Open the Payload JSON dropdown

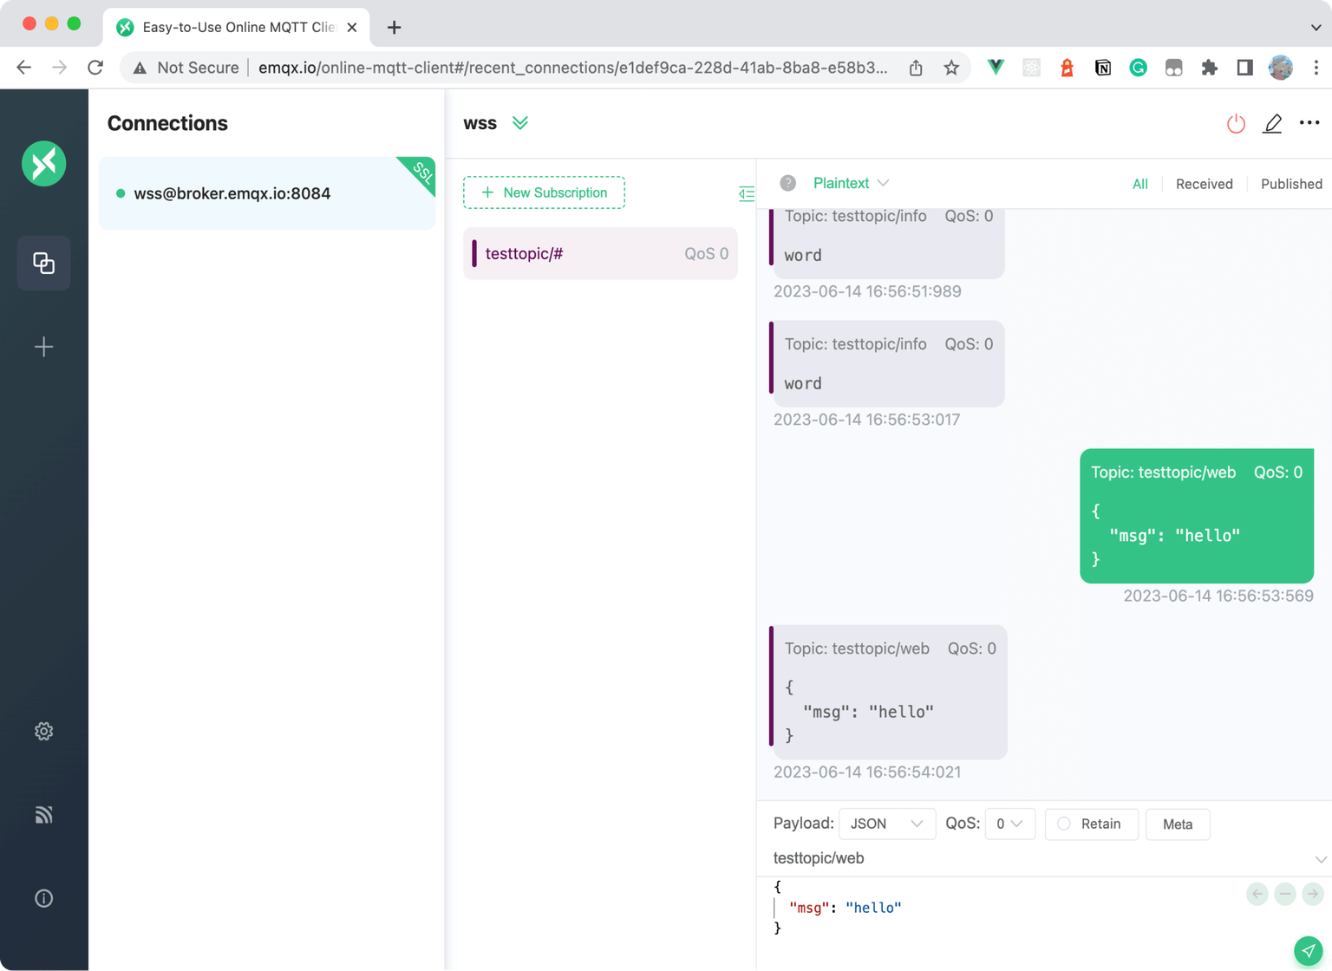tap(886, 824)
